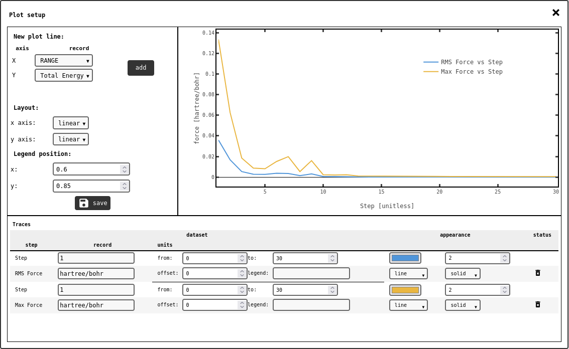This screenshot has height=349, width=569.
Task: Click the RMS Force 'to' value field
Action: pos(301,258)
